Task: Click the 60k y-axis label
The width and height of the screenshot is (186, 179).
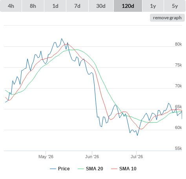Action: tap(179, 127)
